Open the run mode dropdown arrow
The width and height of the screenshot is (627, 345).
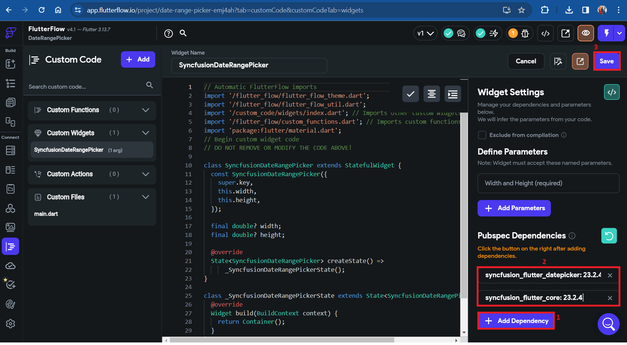coord(620,33)
